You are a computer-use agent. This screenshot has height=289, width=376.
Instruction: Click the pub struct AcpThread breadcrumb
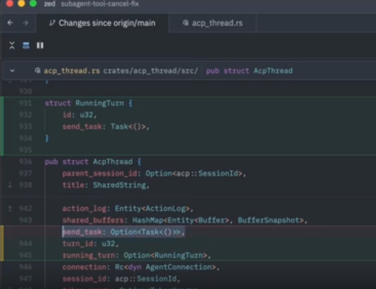[249, 71]
